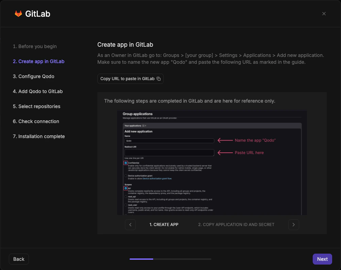
Task: Go to step 1. Before you begin
Action: [x=35, y=46]
